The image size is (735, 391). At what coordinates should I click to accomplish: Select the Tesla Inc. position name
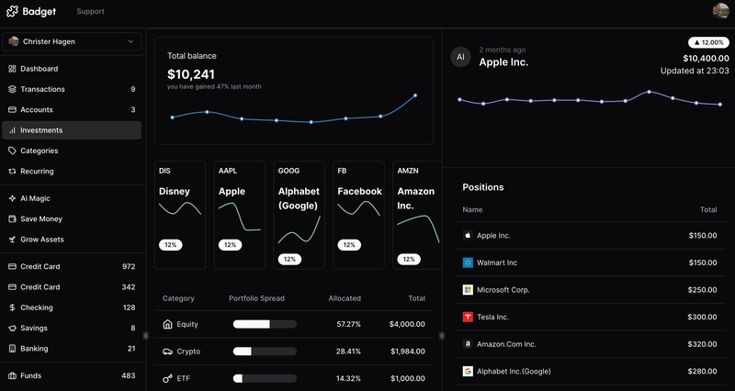(x=492, y=317)
